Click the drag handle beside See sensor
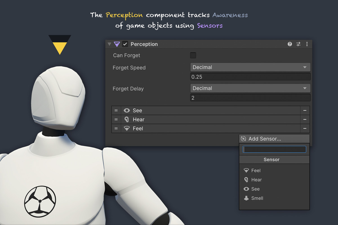 (x=116, y=110)
